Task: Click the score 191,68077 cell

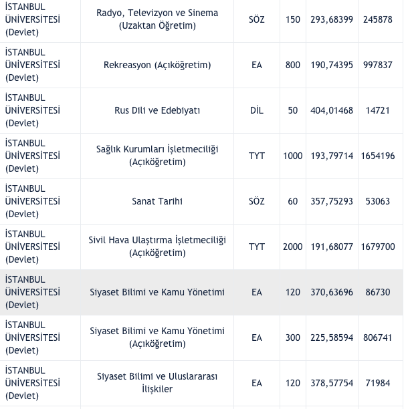Action: tap(331, 247)
